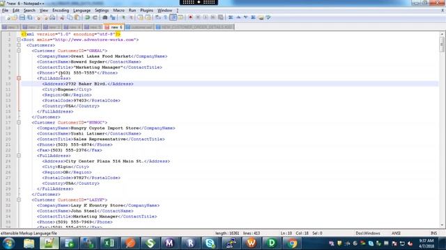Click the Stop Recording macro icon
The width and height of the screenshot is (446, 250).
pos(198,17)
